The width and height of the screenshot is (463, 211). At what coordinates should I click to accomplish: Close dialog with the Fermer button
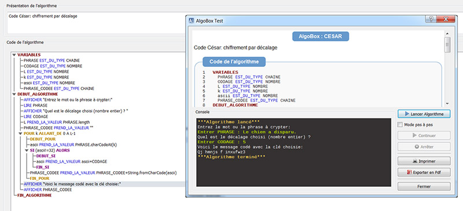[424, 187]
